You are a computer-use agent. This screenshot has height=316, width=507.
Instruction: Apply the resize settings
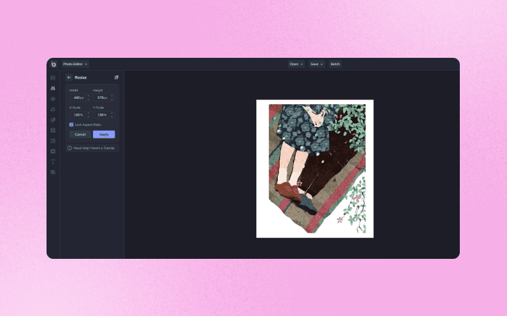pyautogui.click(x=104, y=134)
